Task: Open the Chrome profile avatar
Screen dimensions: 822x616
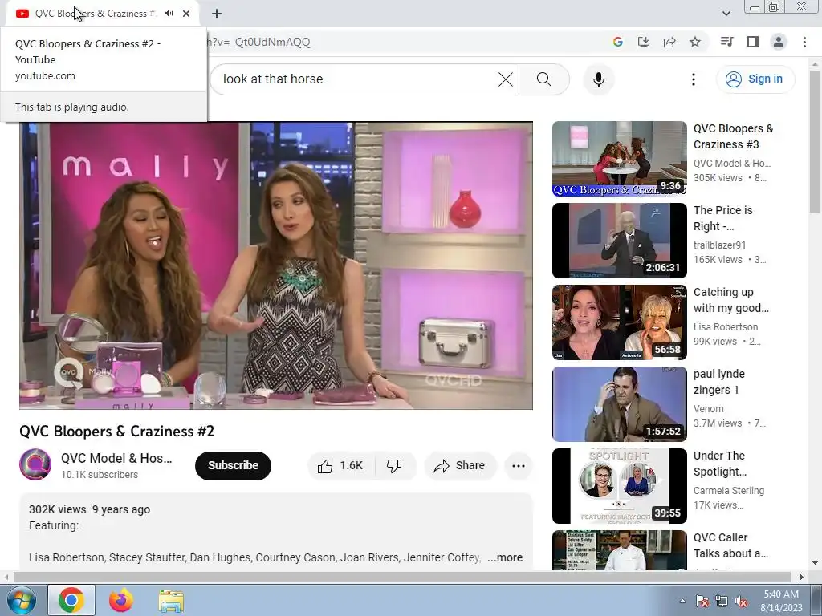Action: click(779, 42)
